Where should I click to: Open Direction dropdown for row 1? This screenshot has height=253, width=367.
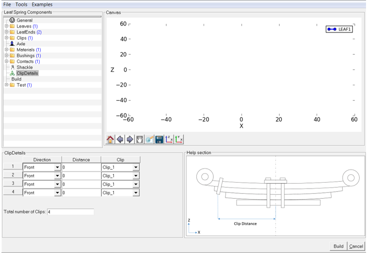(58, 167)
